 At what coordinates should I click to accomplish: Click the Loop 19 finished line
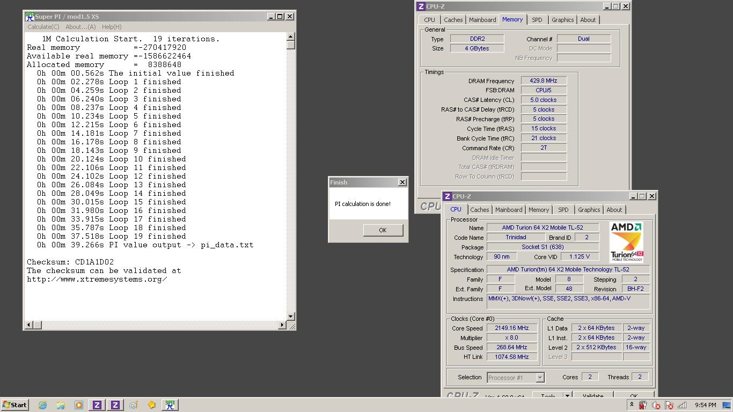[112, 236]
